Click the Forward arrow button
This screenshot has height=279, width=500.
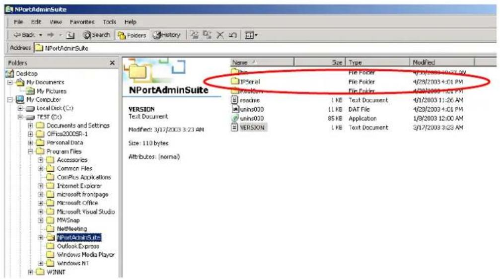pyautogui.click(x=50, y=35)
